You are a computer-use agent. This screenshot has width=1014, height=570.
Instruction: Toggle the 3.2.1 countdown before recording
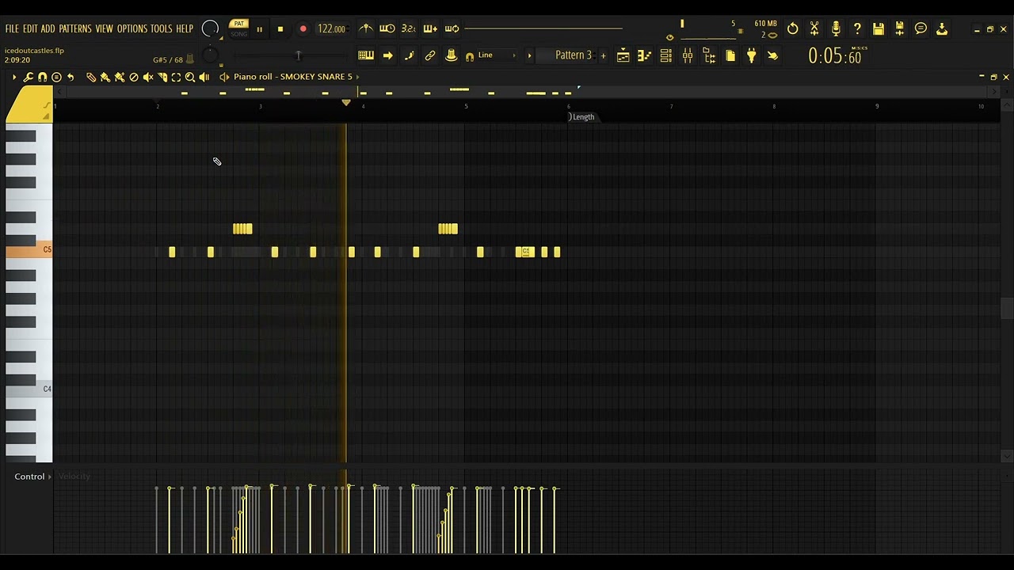pyautogui.click(x=409, y=28)
